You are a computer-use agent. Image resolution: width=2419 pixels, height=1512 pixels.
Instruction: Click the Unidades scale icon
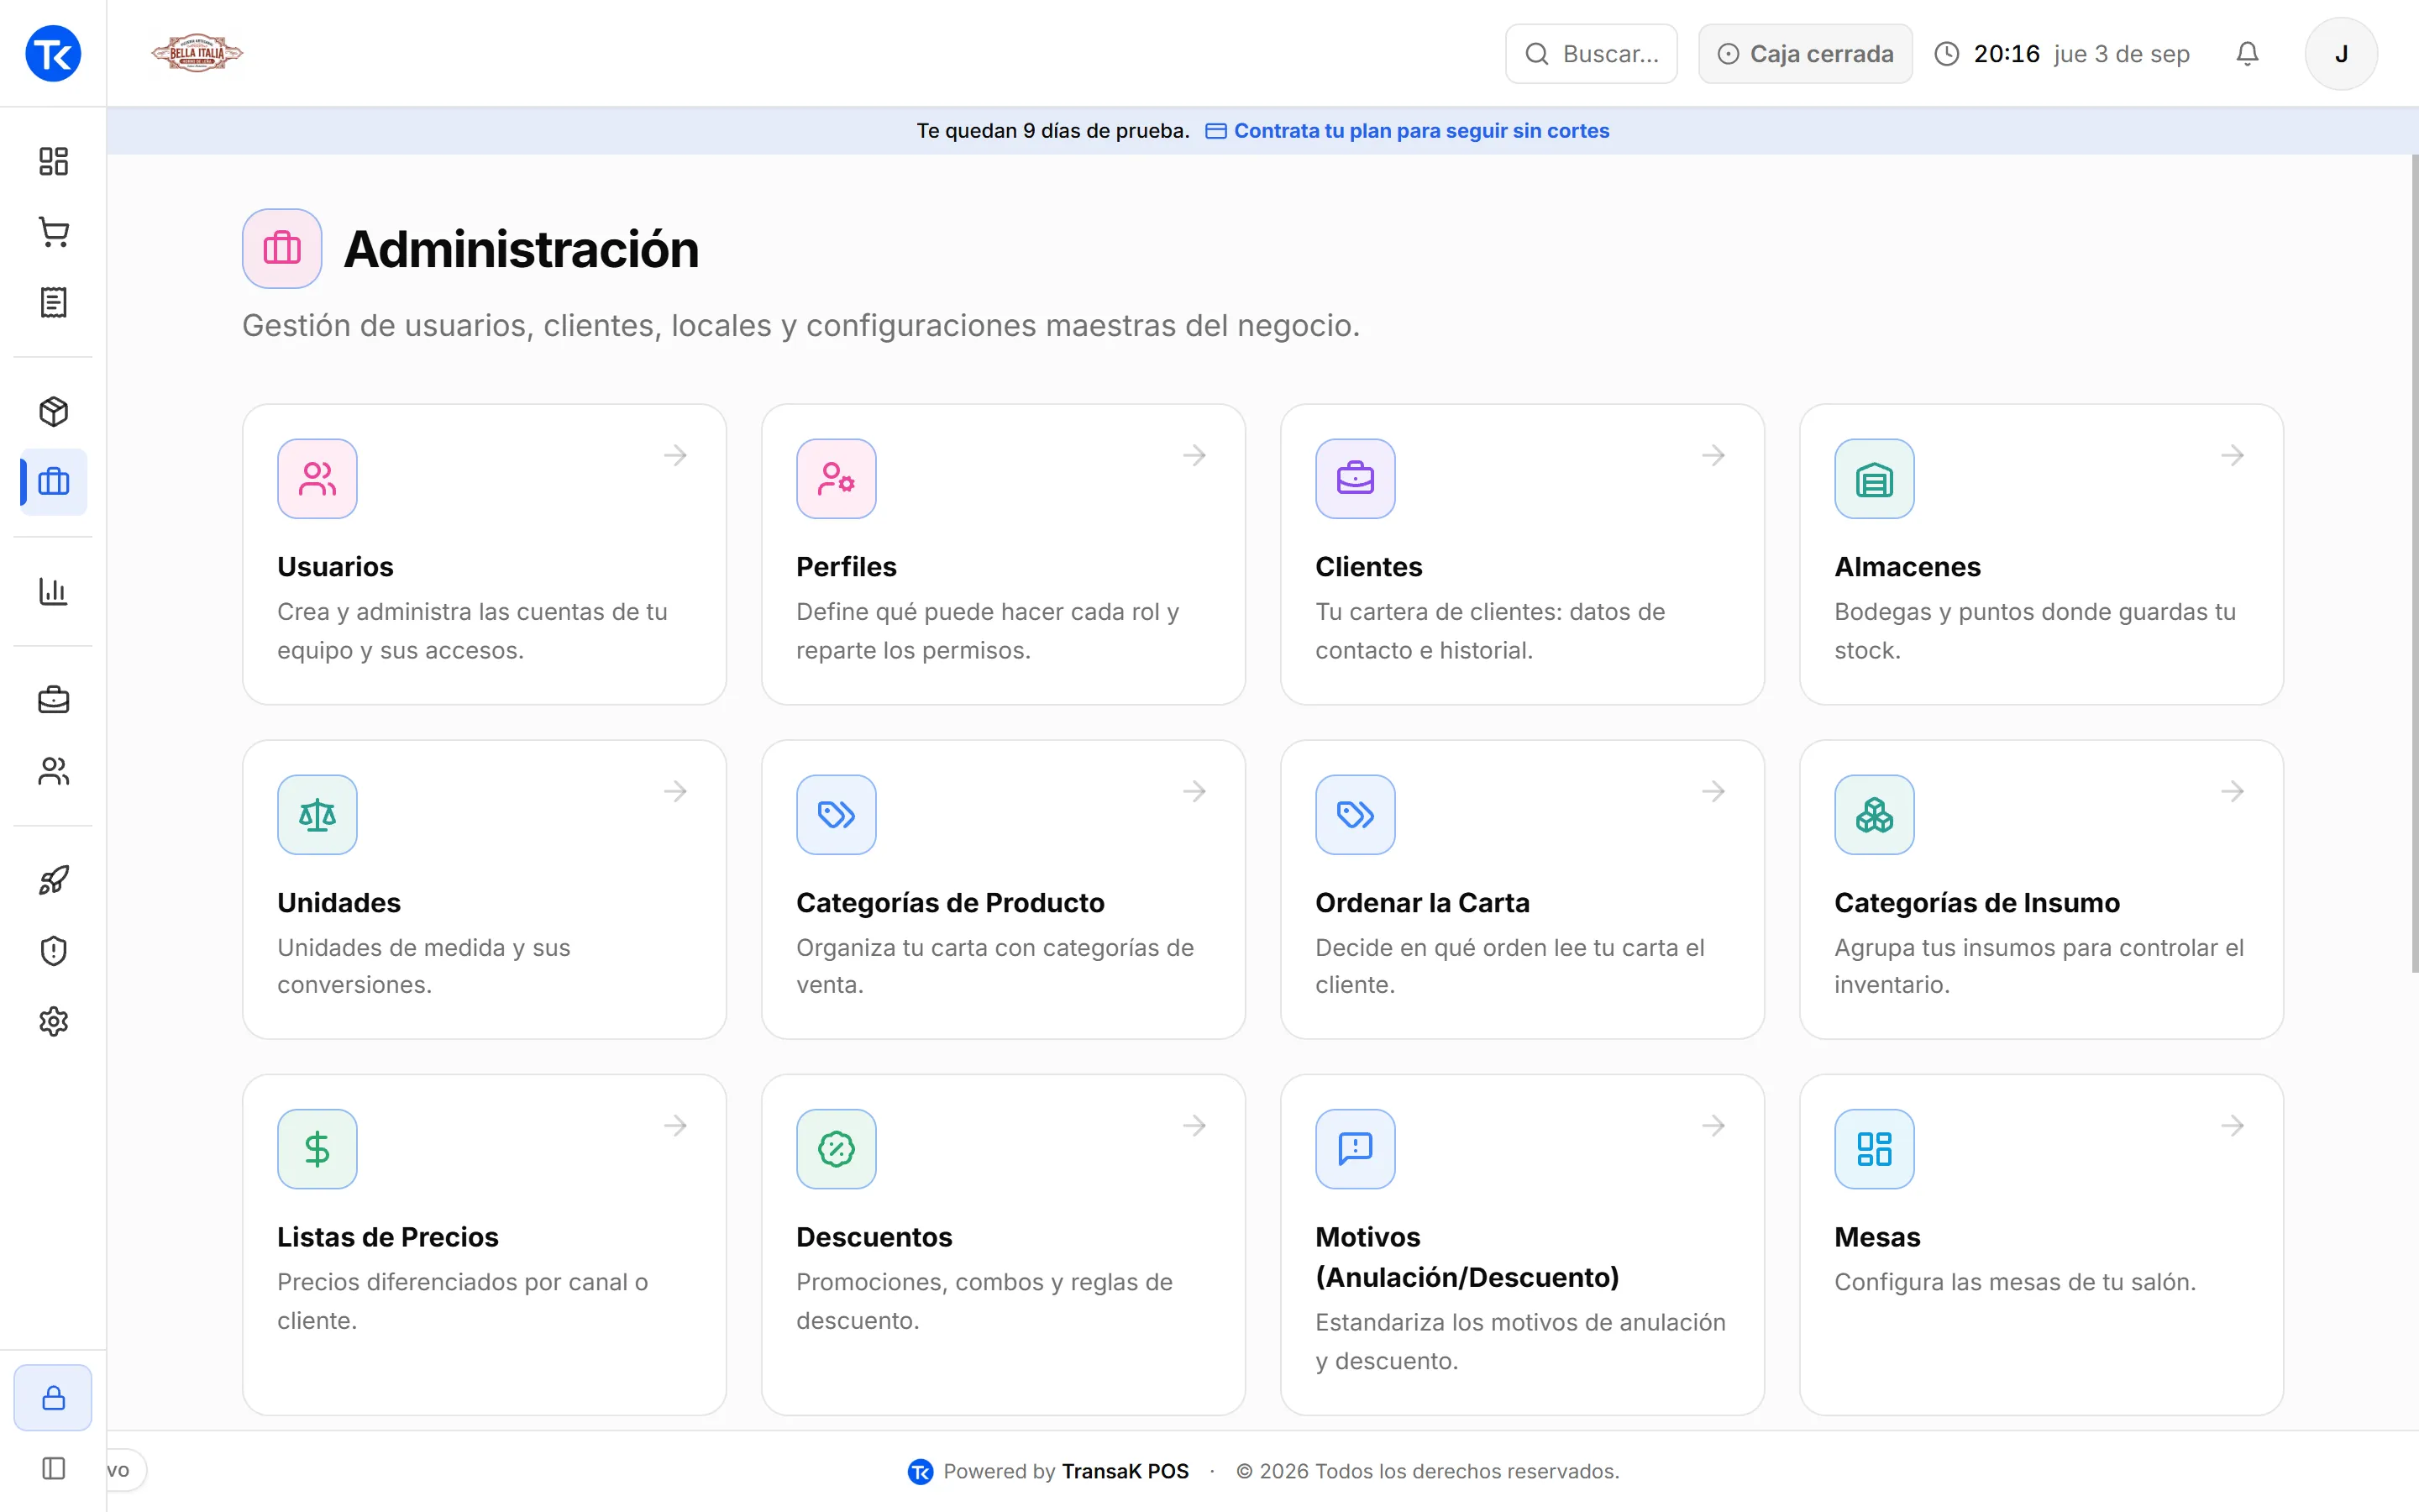[317, 815]
